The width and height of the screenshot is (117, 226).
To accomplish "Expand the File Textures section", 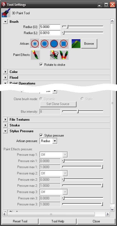I will pyautogui.click(x=5, y=120).
